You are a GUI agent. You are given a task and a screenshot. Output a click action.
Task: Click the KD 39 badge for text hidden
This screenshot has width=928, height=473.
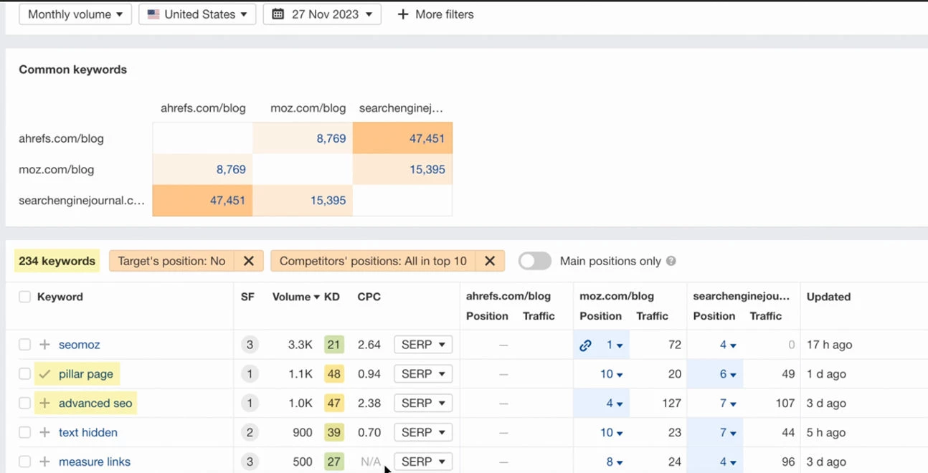click(x=333, y=433)
